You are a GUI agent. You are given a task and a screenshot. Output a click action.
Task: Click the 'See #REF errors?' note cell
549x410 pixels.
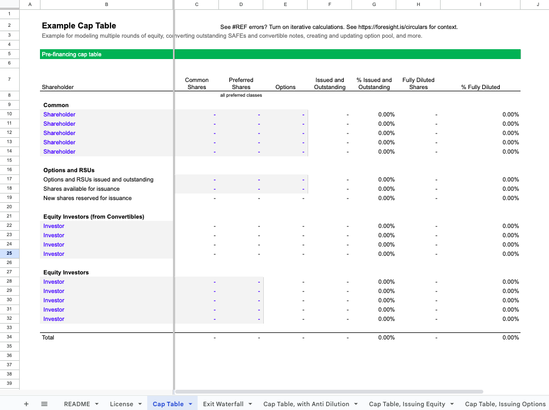pyautogui.click(x=339, y=27)
